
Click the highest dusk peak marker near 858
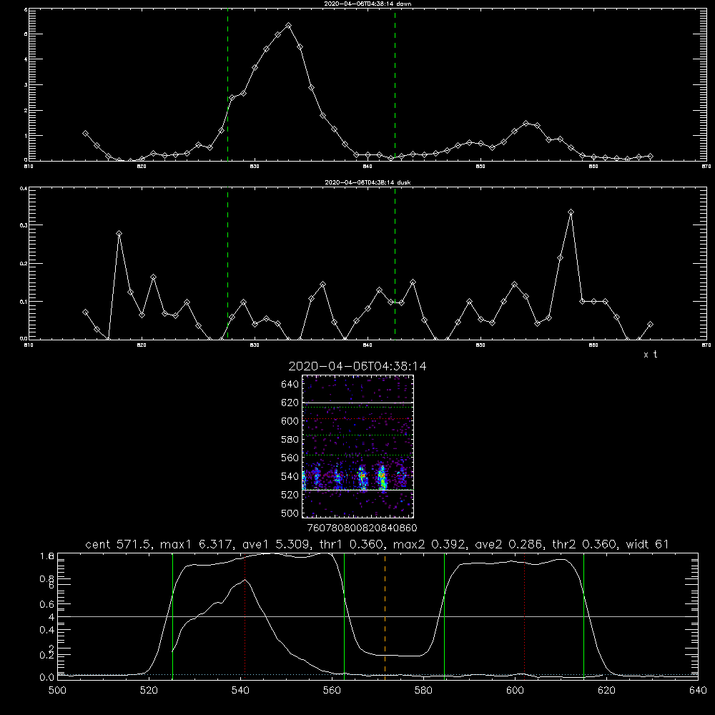click(571, 212)
